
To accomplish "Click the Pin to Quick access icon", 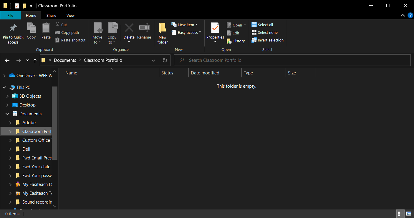I will (13, 28).
